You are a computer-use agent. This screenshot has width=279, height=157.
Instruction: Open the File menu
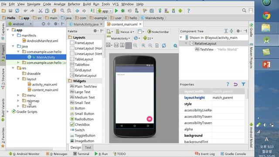click(x=4, y=4)
